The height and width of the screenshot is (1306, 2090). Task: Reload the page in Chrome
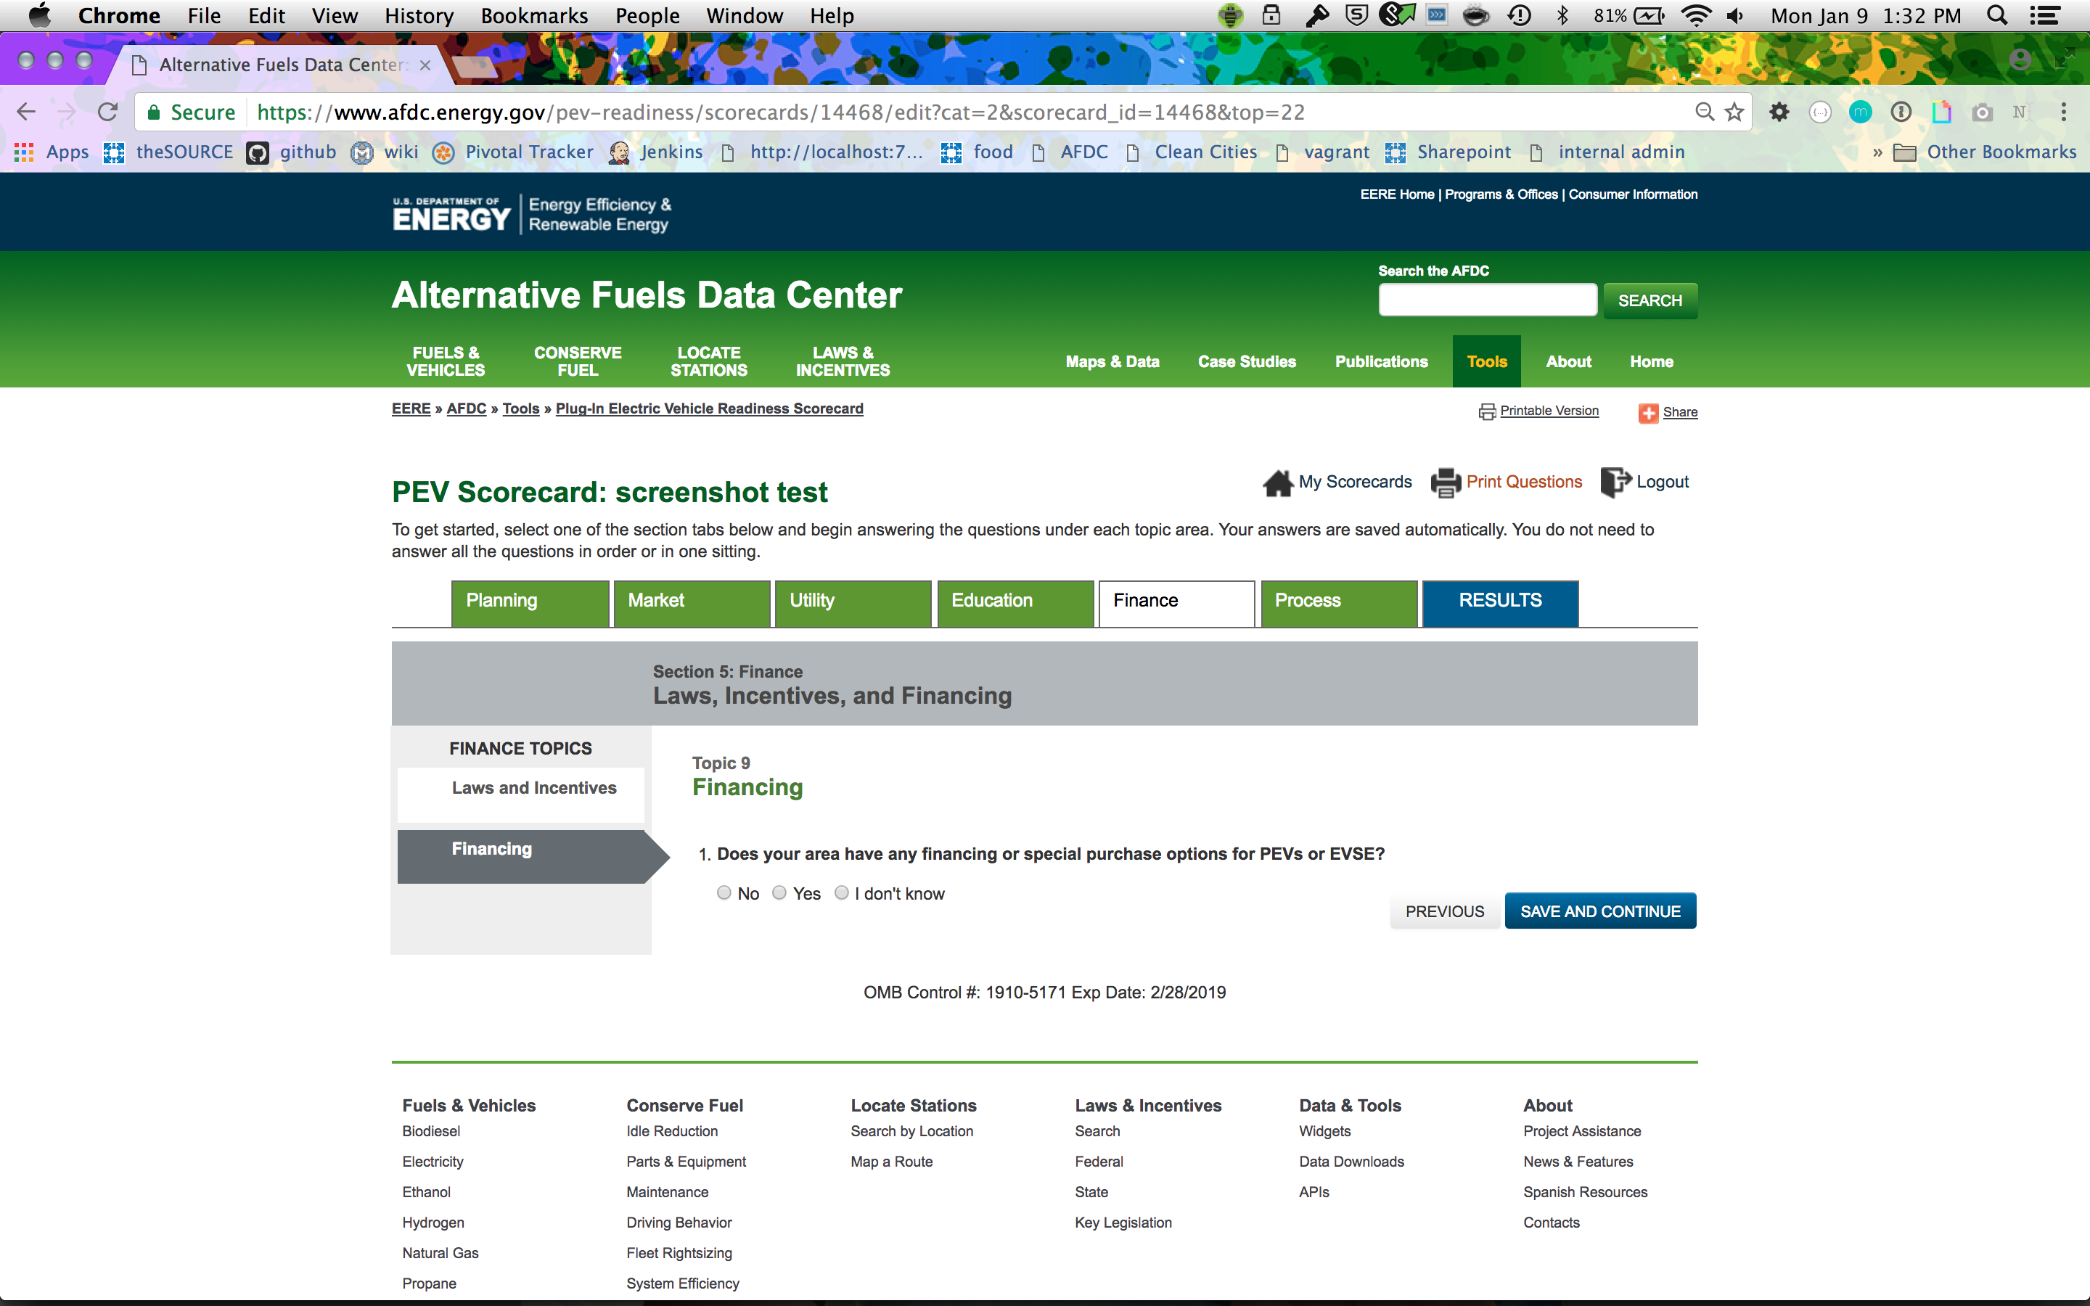tap(107, 112)
